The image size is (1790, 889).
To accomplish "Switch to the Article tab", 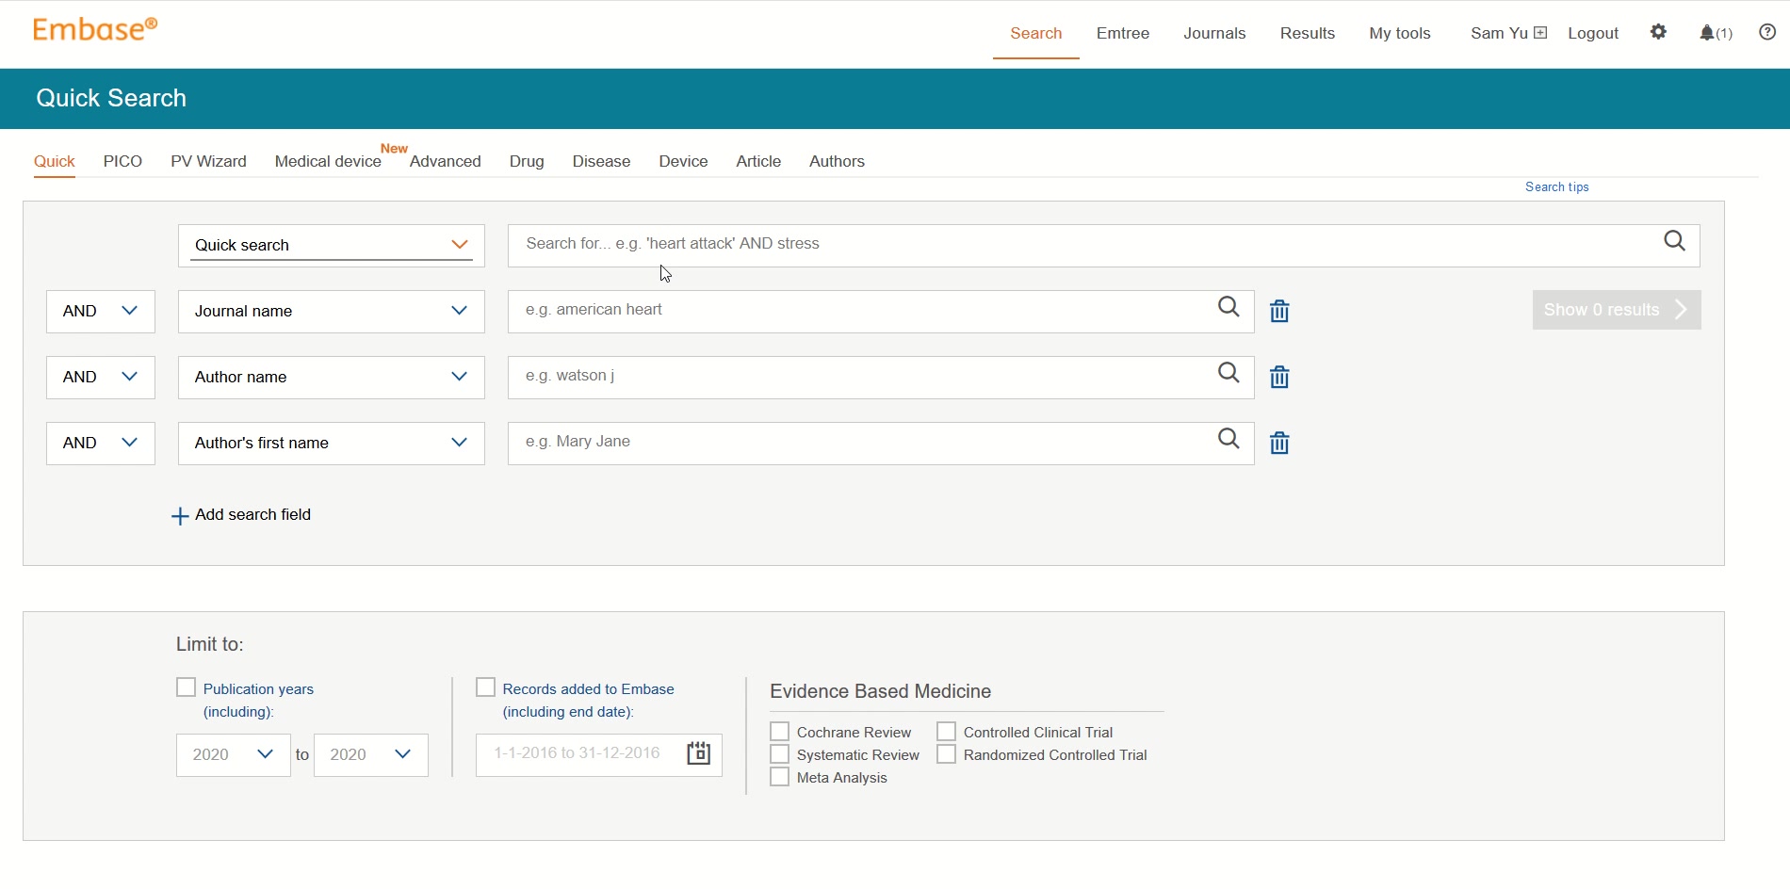I will click(x=758, y=161).
